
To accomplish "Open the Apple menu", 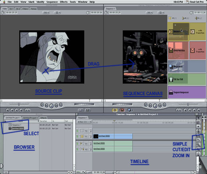I will coord(4,2).
